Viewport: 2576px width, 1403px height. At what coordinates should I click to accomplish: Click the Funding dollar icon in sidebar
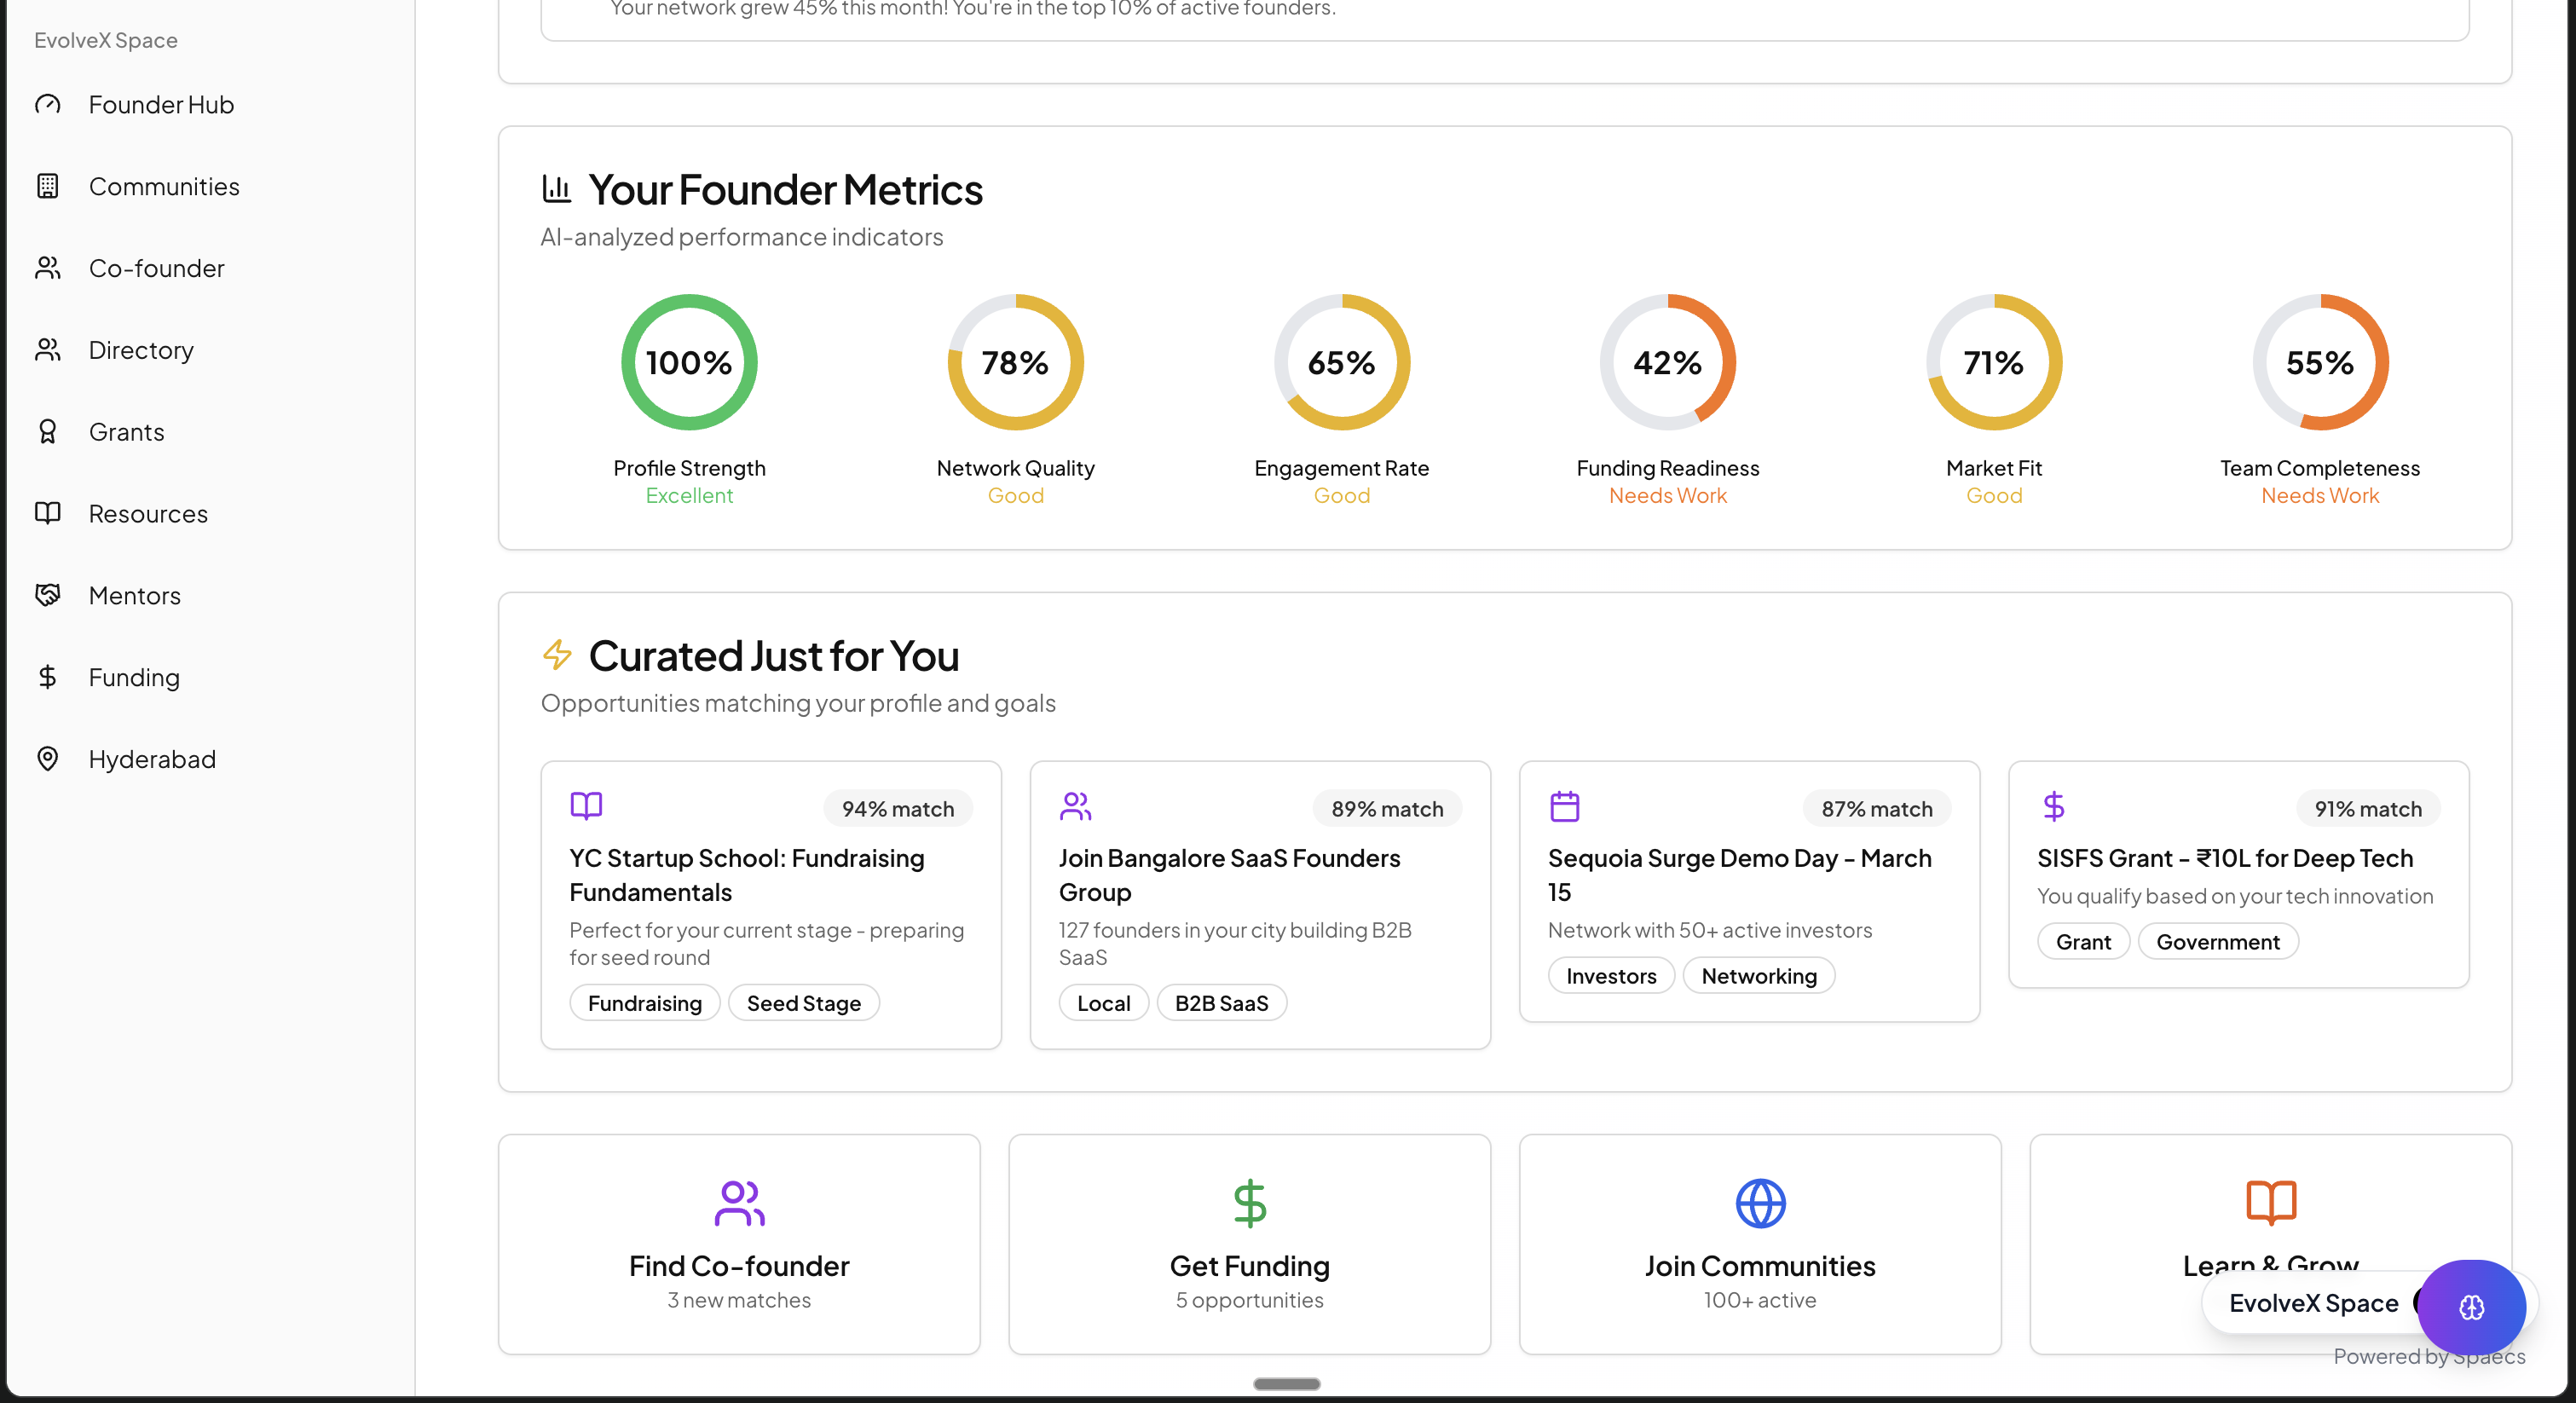[47, 677]
